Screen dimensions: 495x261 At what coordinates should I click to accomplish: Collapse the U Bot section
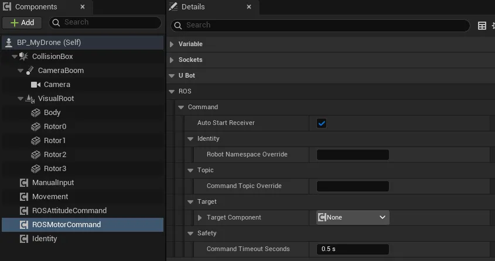point(172,75)
